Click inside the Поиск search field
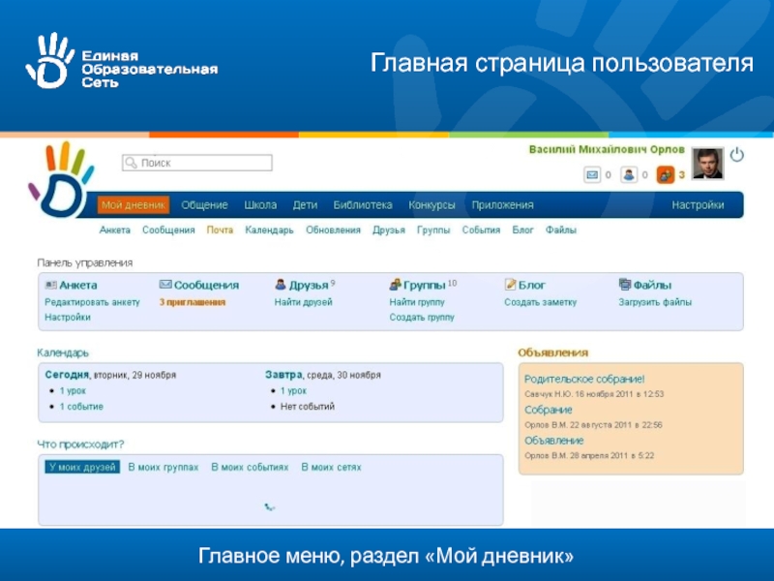774x581 pixels. 193,164
